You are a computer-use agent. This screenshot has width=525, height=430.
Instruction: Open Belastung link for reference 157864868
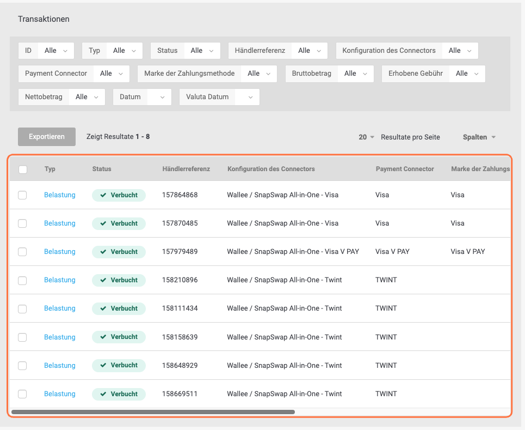60,195
